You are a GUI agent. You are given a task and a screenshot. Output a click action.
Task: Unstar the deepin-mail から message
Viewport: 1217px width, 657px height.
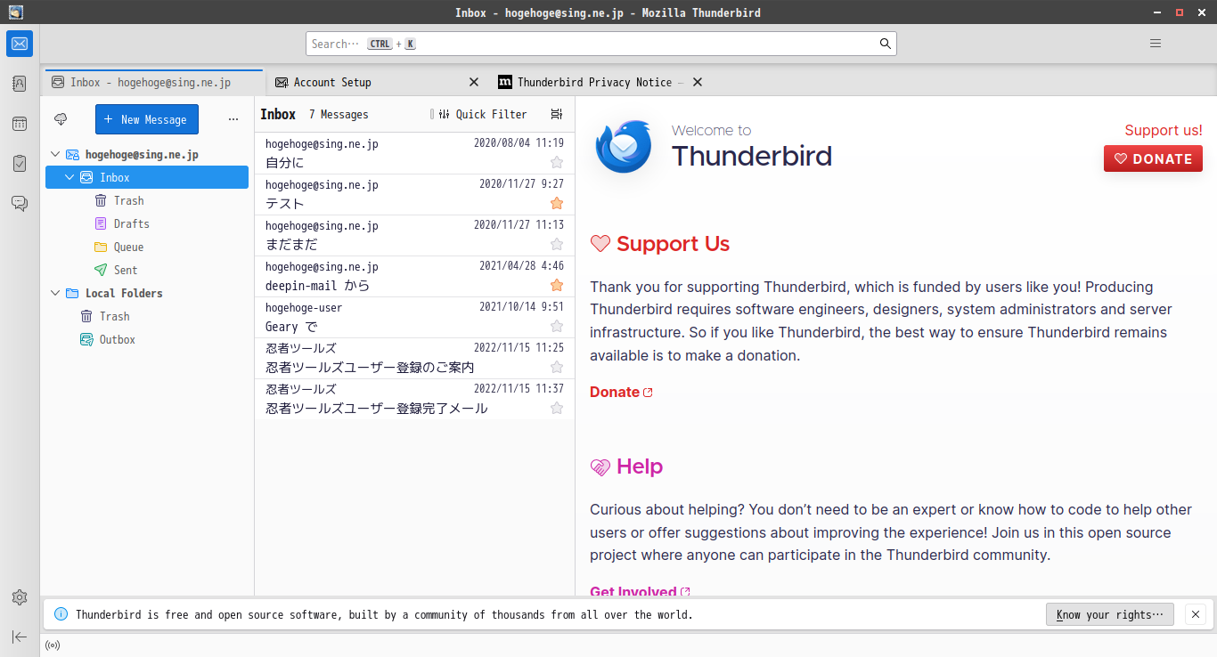(x=557, y=285)
